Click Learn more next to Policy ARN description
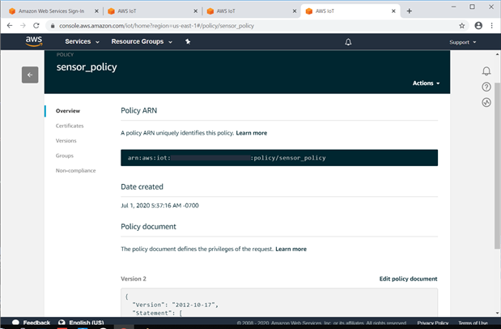Screen dimensions: 501x329 [251, 133]
